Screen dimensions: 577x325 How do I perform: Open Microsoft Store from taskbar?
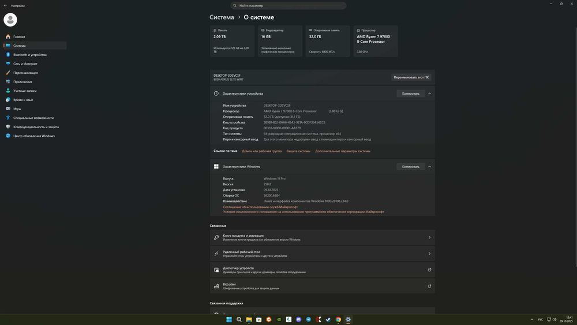(258, 319)
